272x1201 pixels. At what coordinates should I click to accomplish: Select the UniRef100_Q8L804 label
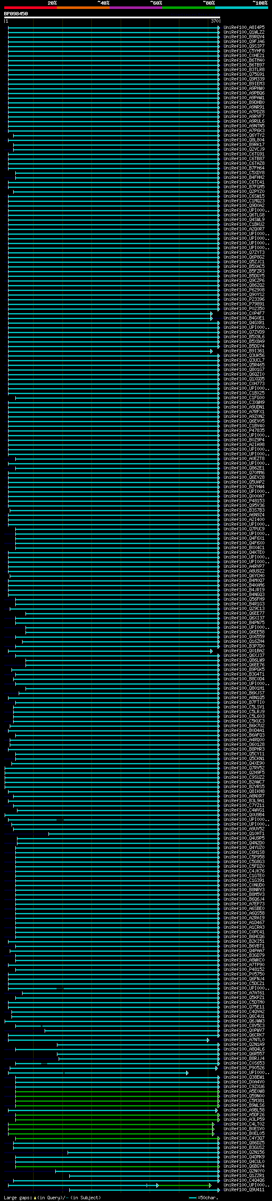244,140
